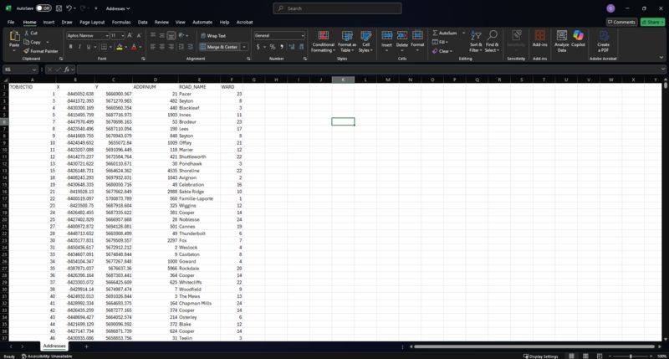Click the Merge & Center button
This screenshot has height=359, width=669.
219,47
